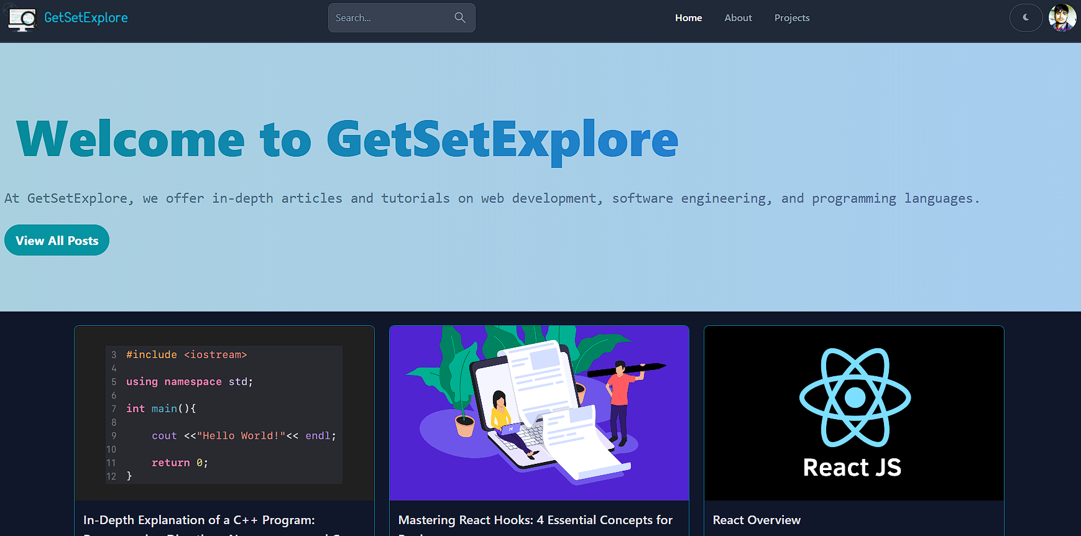Image resolution: width=1081 pixels, height=536 pixels.
Task: Open the React JS logo thumbnail
Action: (854, 414)
